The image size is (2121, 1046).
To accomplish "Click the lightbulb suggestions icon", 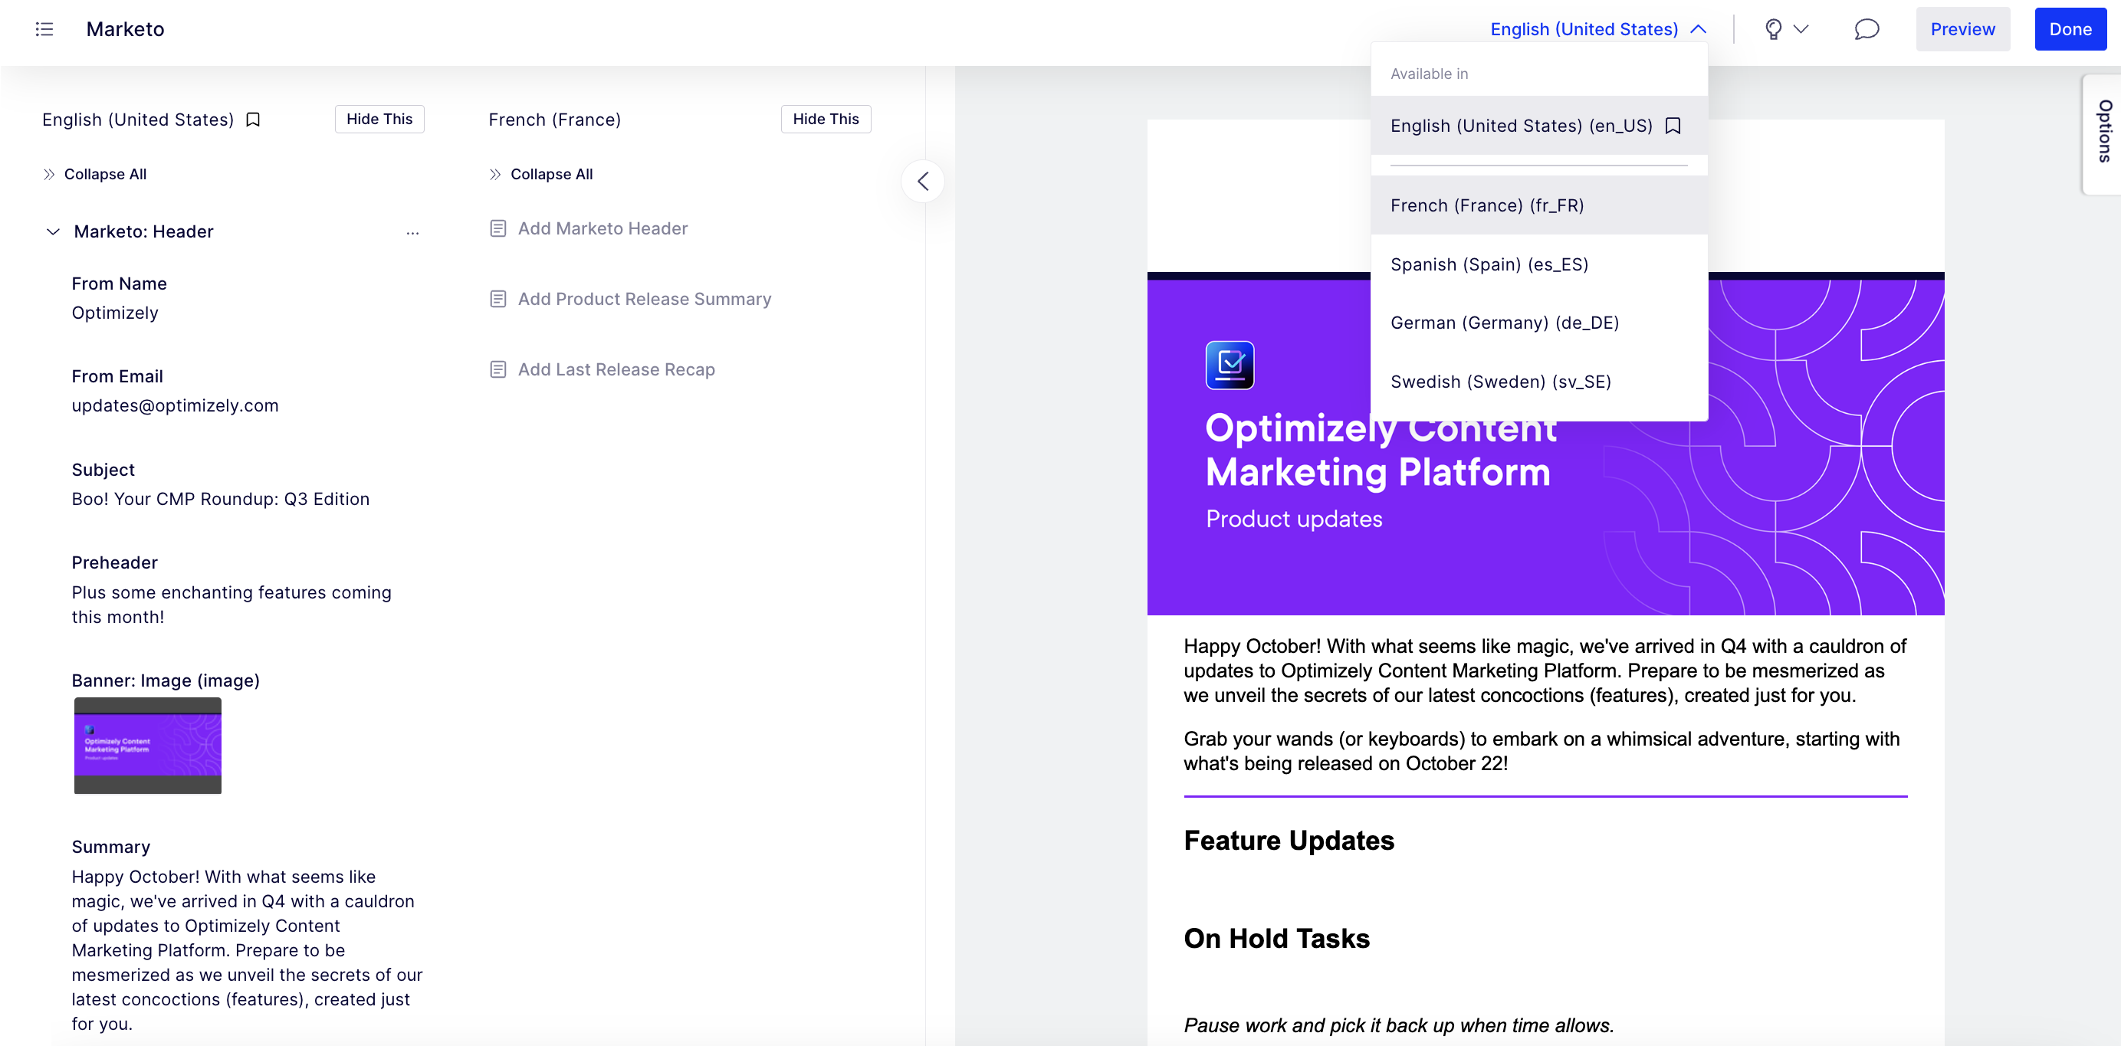I will (1774, 30).
